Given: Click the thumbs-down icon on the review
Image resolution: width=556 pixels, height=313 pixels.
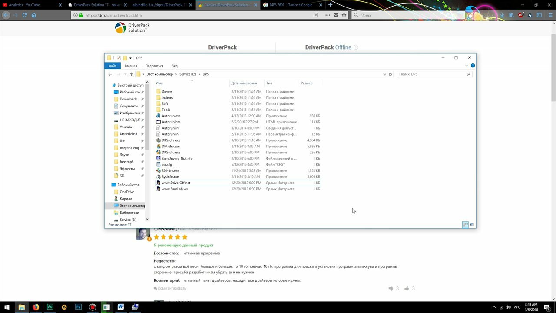Looking at the screenshot, I should (391, 289).
